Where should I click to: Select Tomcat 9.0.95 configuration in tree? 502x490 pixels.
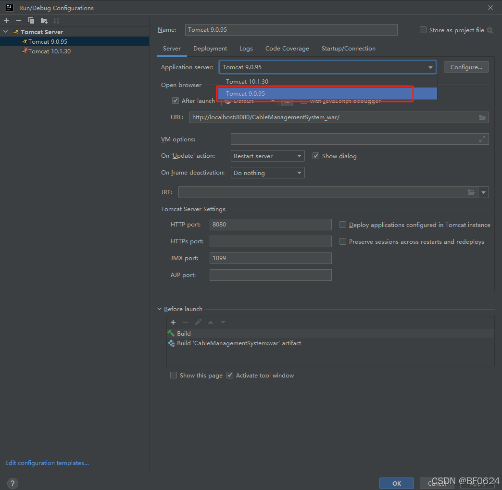tap(74, 42)
